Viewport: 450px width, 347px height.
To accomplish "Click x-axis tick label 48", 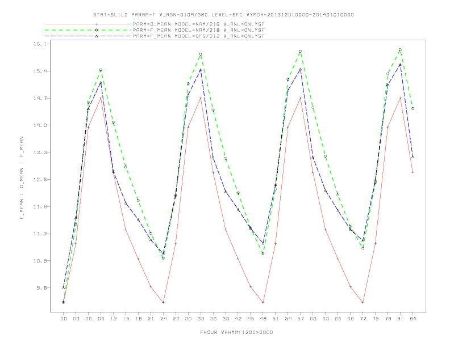I will pyautogui.click(x=263, y=319).
